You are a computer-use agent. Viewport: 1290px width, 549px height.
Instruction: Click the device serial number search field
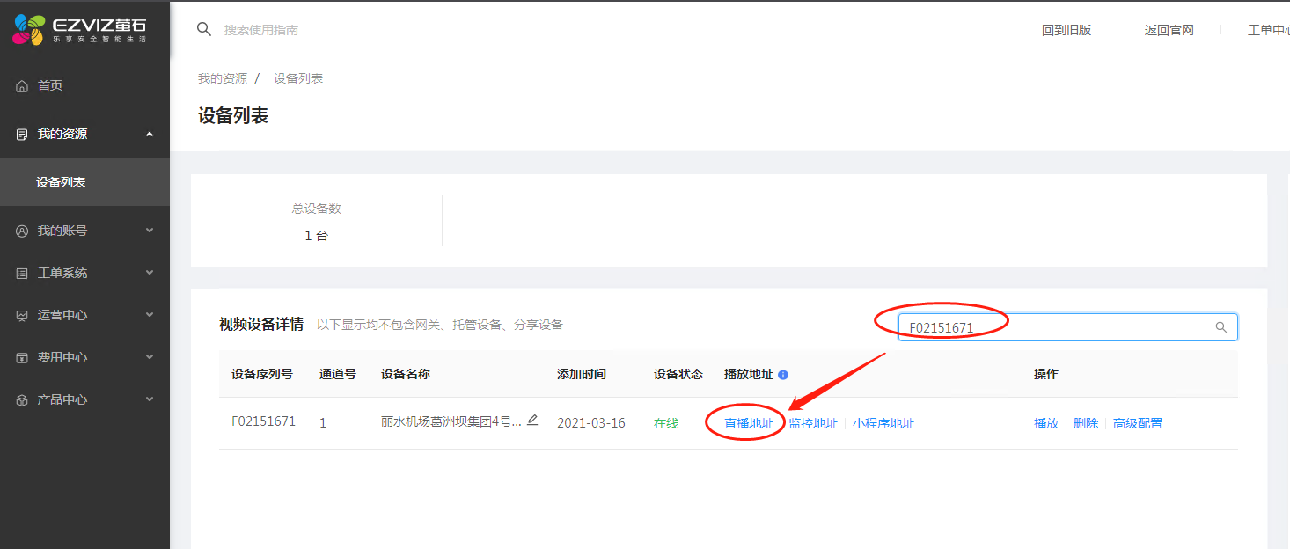point(1056,327)
